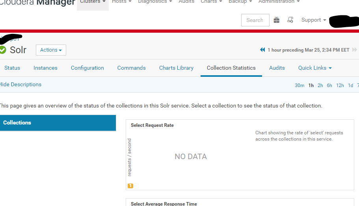Expand the Solr Actions dropdown button
359x206 pixels.
(51, 50)
